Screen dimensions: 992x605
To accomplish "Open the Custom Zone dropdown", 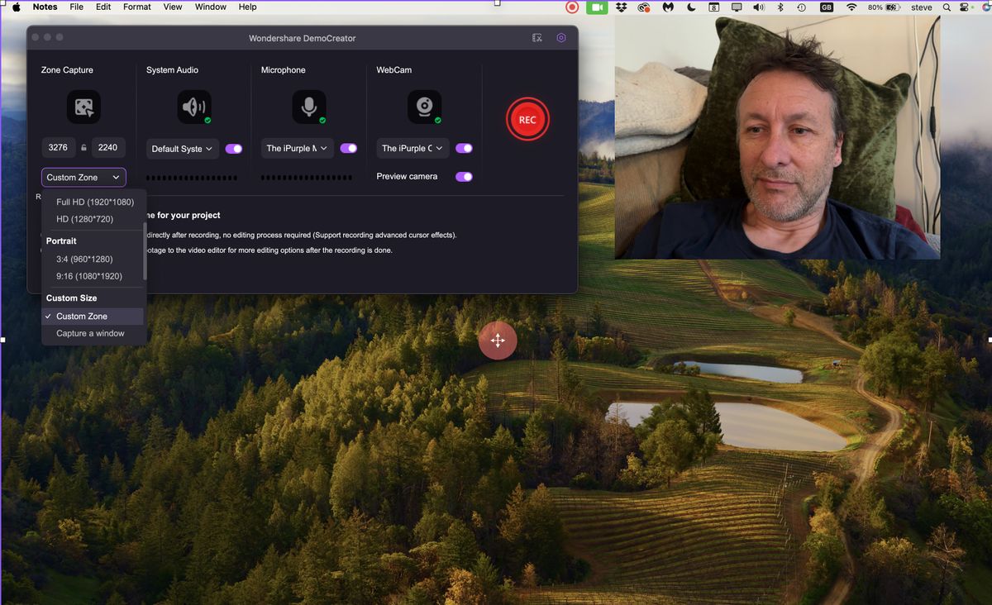I will coord(83,177).
